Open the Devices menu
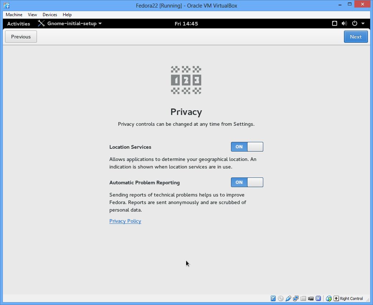This screenshot has width=373, height=305. coord(50,14)
